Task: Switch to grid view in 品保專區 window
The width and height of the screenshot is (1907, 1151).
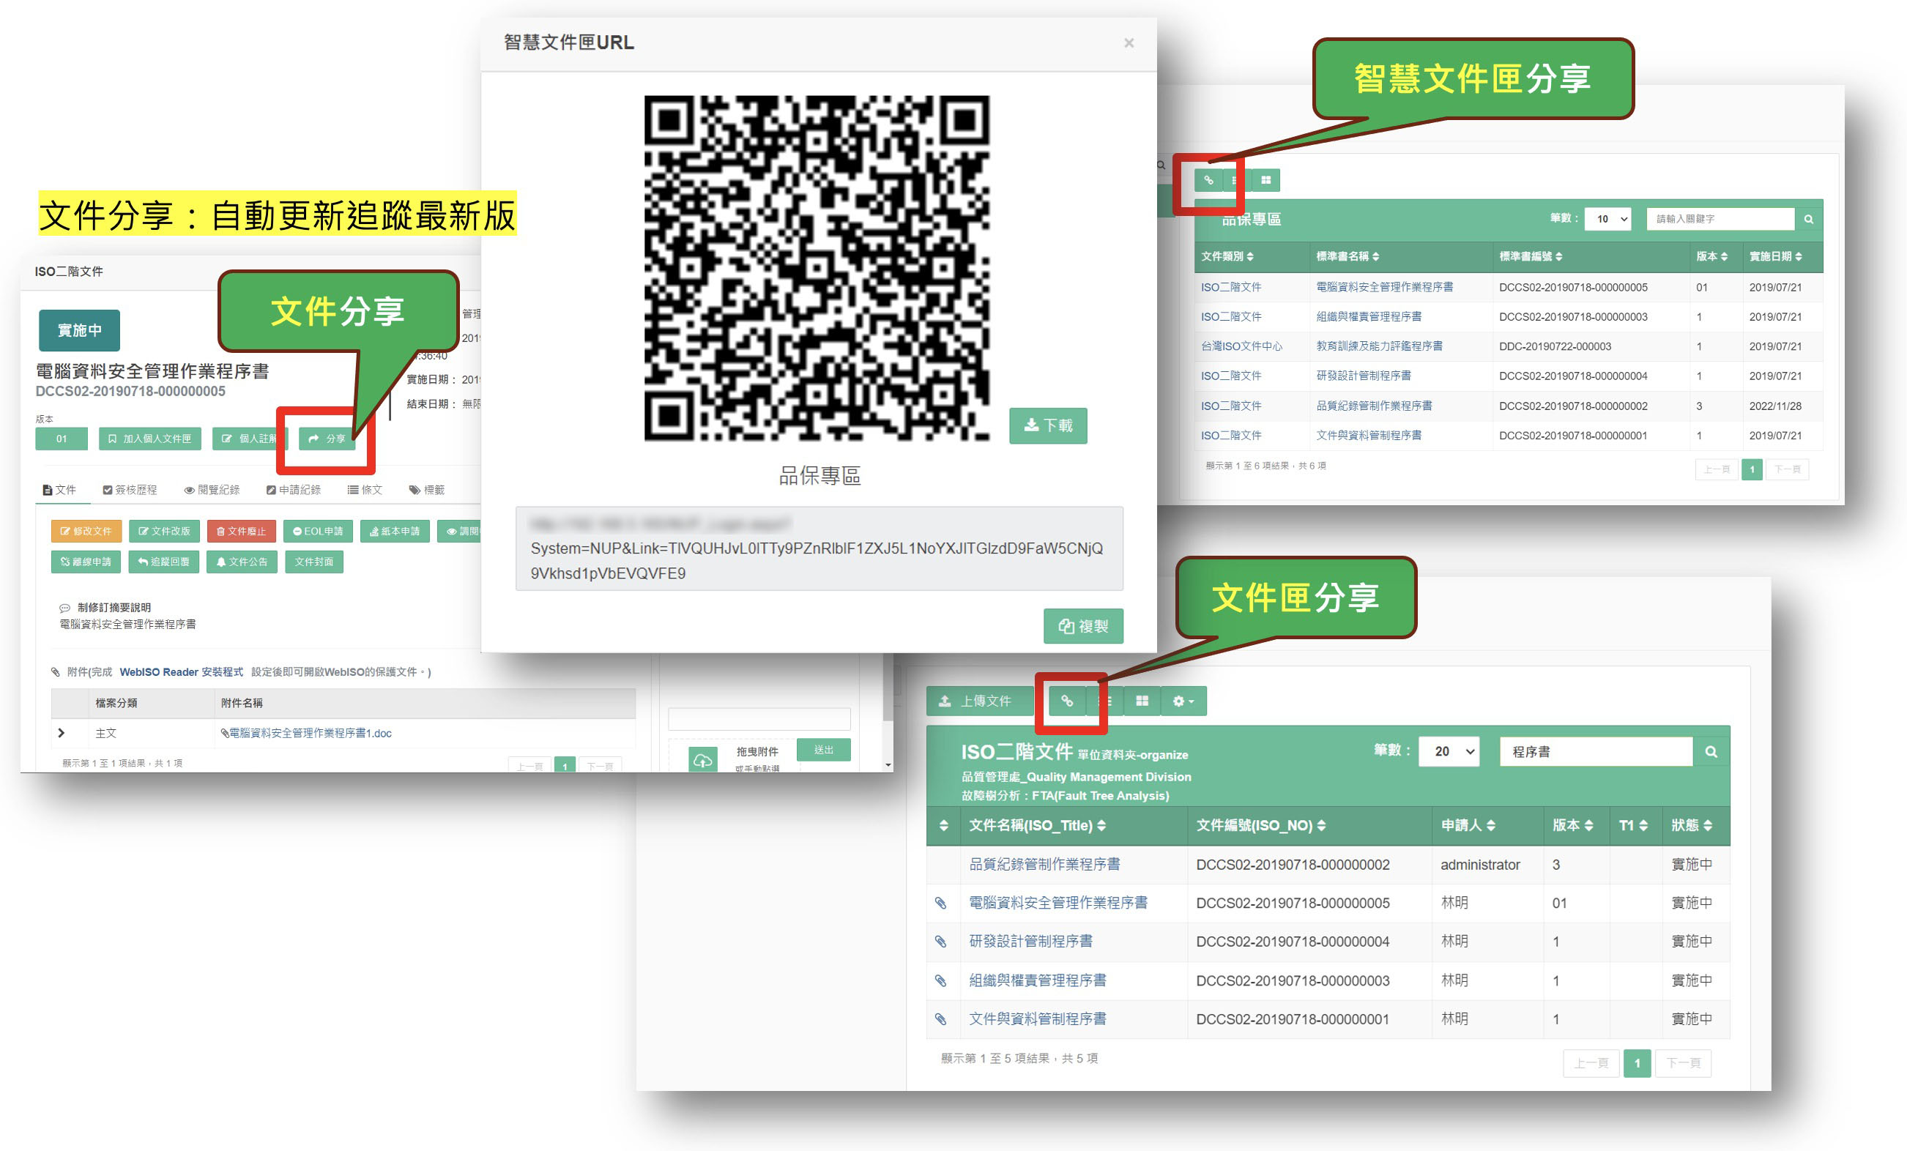Action: (x=1265, y=180)
